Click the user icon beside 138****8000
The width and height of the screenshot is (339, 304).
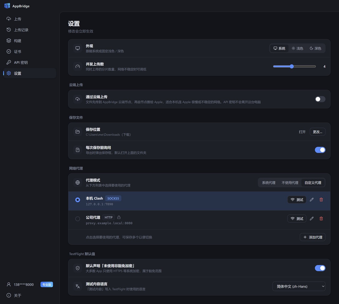(9, 284)
